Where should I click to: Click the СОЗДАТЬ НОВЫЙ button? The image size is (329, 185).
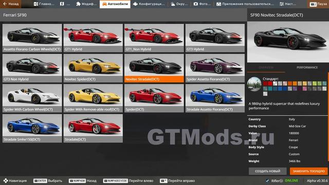[x=267, y=171]
